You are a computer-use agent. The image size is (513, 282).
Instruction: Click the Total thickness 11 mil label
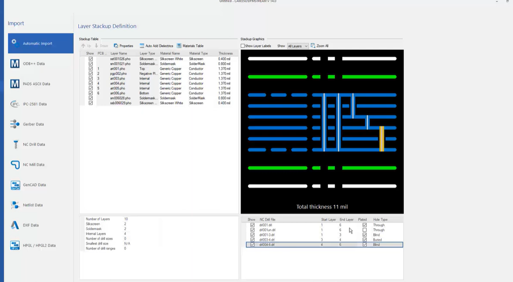(322, 207)
